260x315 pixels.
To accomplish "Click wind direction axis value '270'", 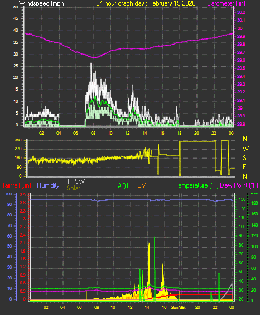I will point(18,149).
